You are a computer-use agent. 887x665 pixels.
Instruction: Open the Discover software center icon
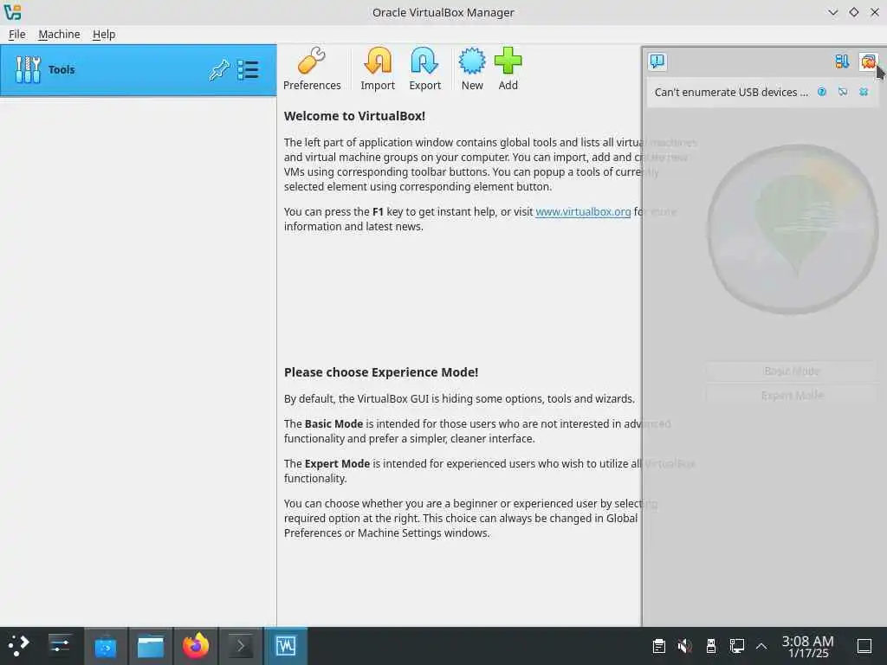point(105,645)
